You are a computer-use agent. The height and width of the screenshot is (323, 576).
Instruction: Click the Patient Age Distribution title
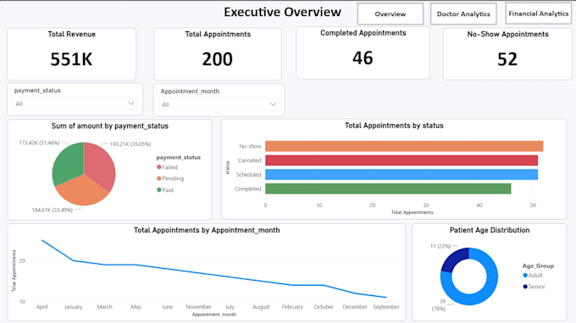click(x=490, y=230)
